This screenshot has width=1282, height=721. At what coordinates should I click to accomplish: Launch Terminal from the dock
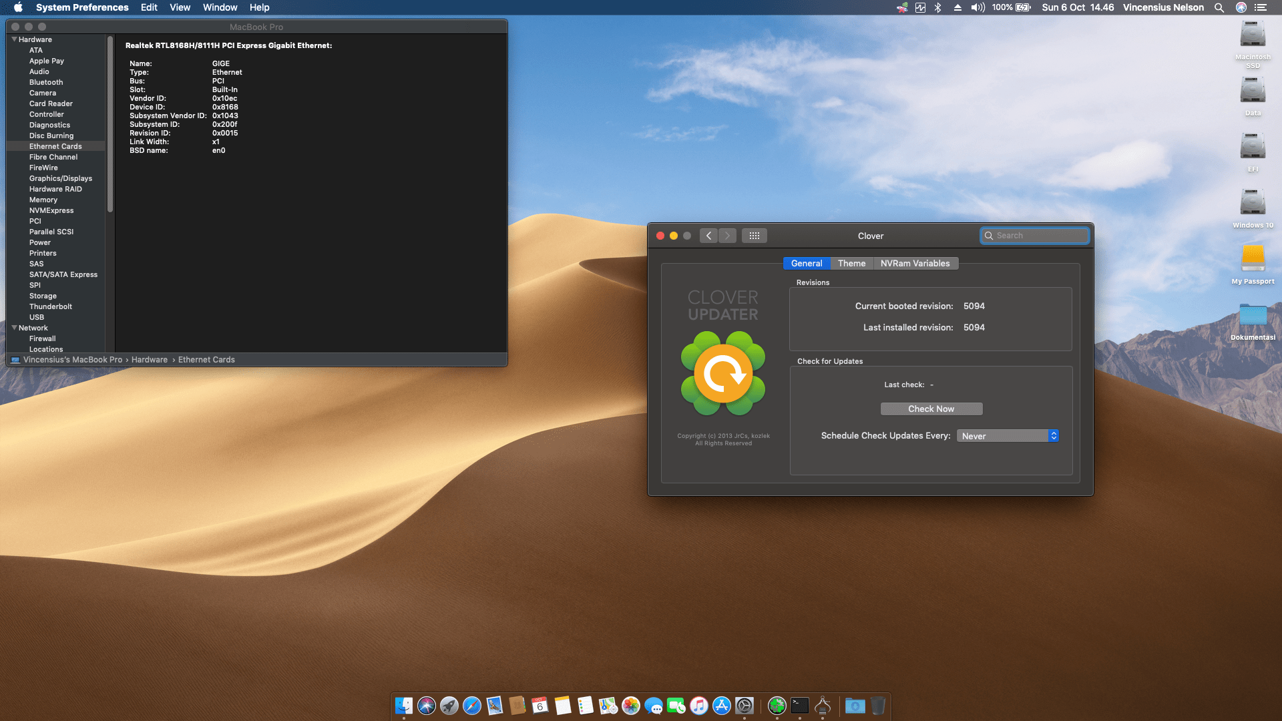(799, 705)
